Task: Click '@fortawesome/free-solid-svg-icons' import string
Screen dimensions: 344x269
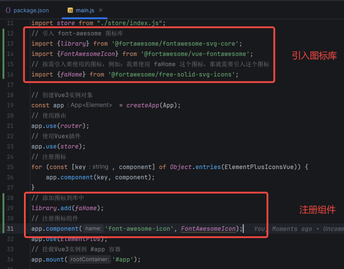Action: tap(171, 74)
